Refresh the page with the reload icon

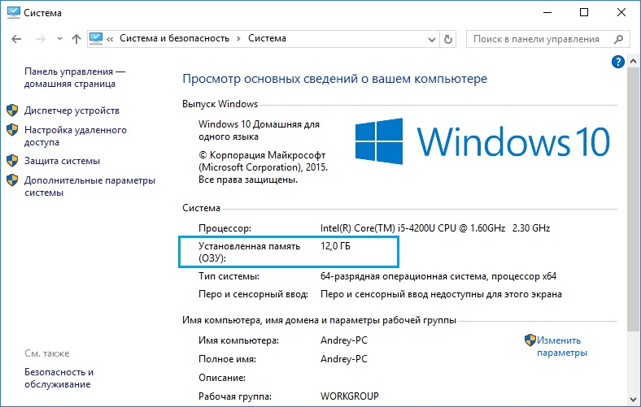point(448,39)
